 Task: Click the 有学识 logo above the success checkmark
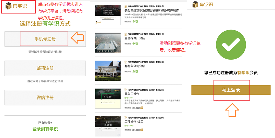pyautogui.click(x=203, y=5)
